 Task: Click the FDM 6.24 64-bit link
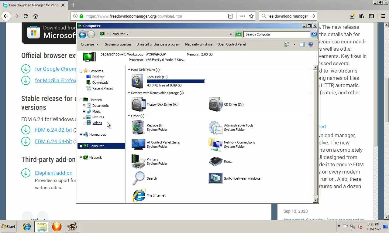(x=53, y=141)
